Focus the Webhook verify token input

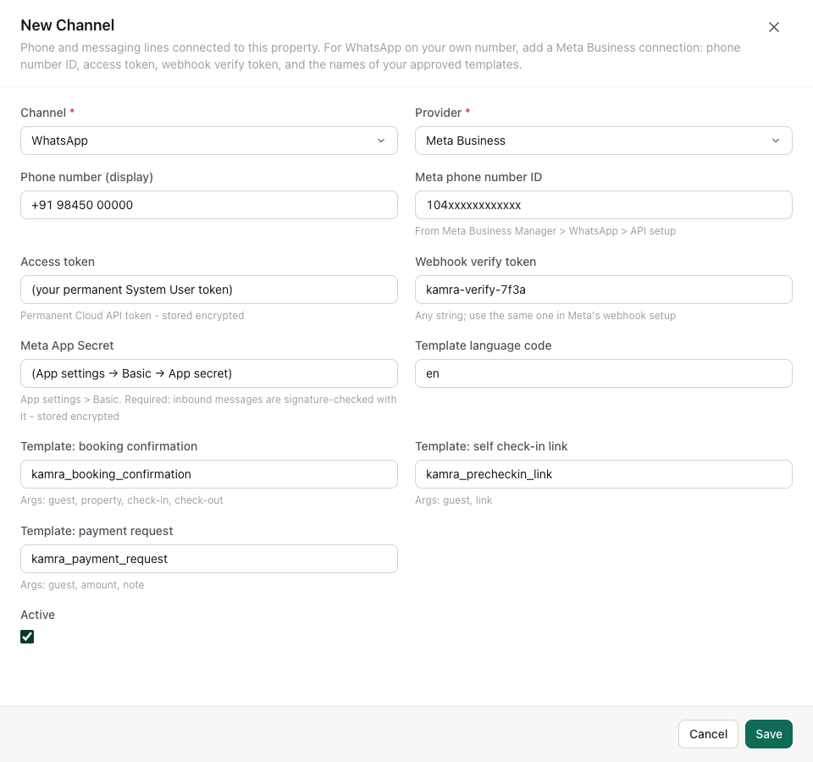click(x=604, y=290)
